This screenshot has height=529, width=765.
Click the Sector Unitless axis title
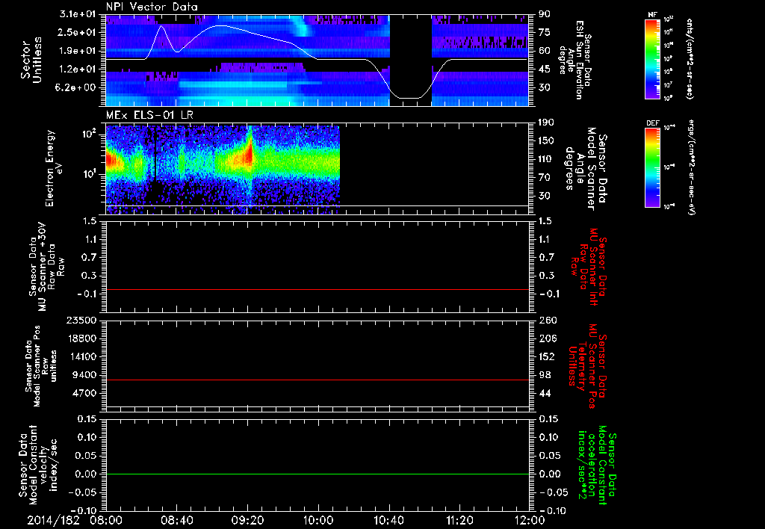point(31,61)
